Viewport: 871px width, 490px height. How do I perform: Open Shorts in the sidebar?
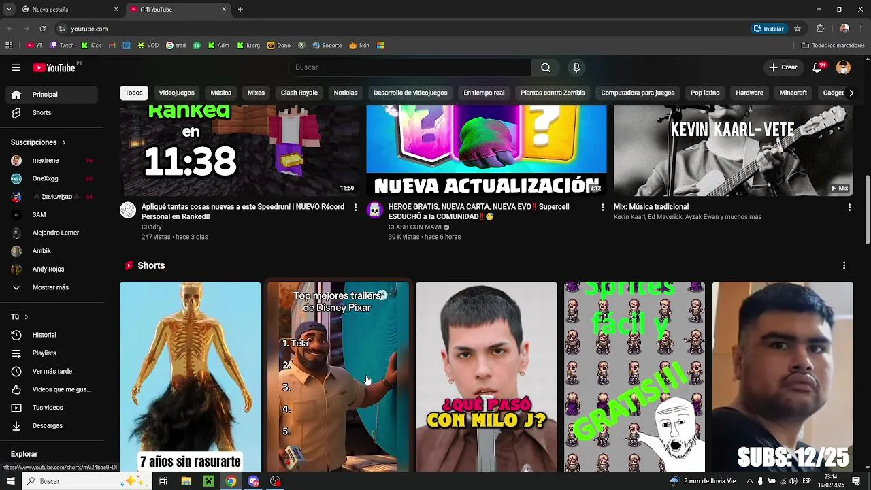coord(53,112)
